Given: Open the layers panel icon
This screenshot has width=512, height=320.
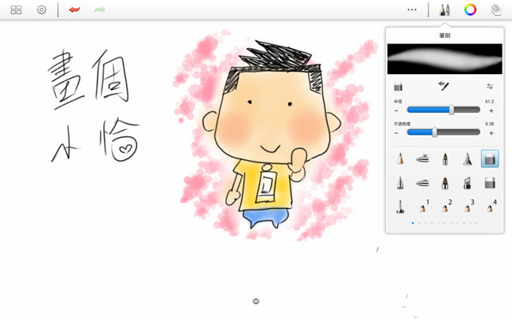Looking at the screenshot, I should pos(495,9).
